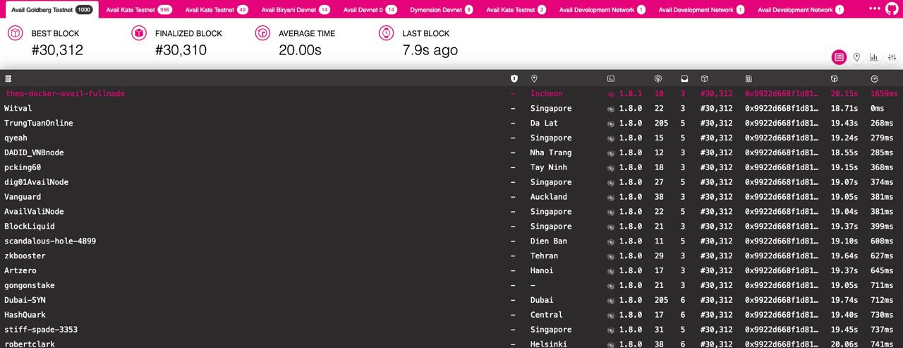Sort by node name column icon

pyautogui.click(x=8, y=78)
